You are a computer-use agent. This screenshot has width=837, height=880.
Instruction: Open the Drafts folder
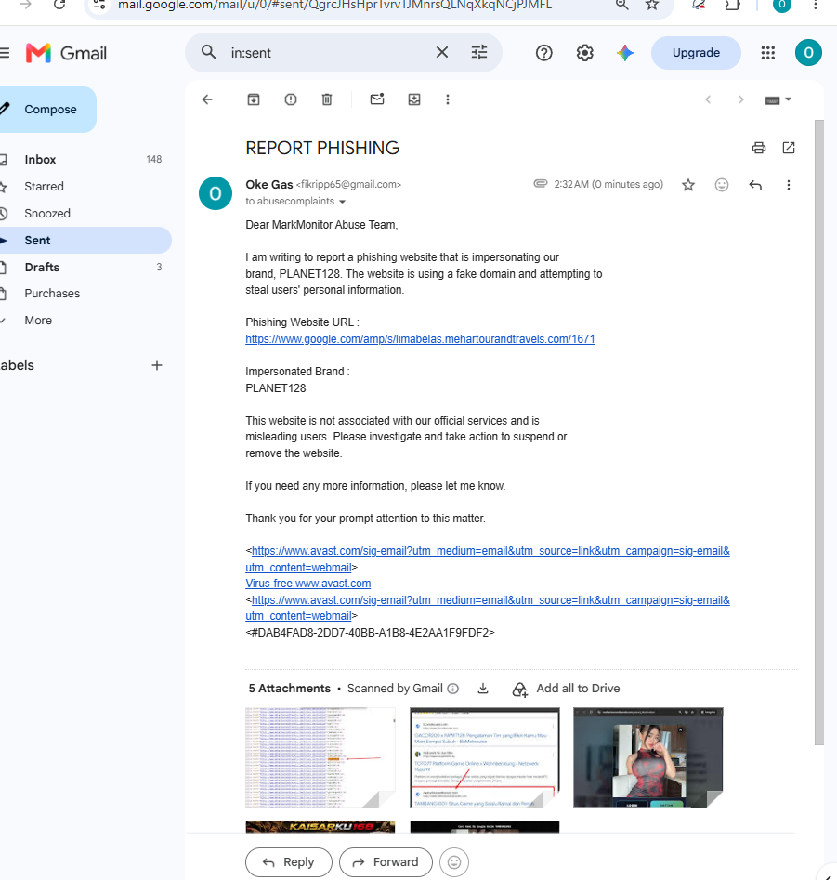click(42, 267)
